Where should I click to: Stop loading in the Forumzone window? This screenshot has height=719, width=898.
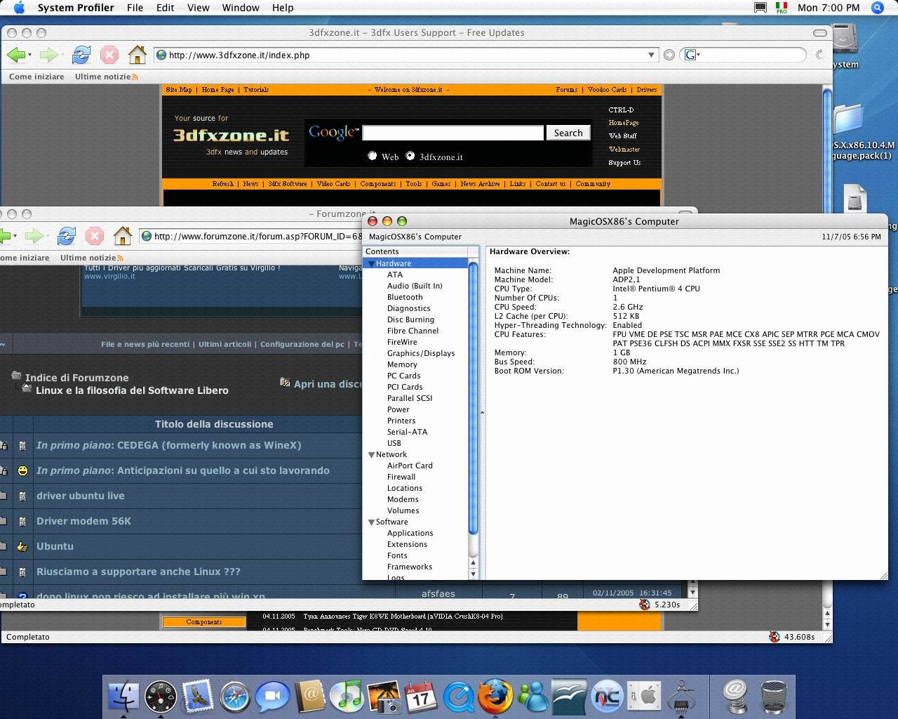(95, 236)
